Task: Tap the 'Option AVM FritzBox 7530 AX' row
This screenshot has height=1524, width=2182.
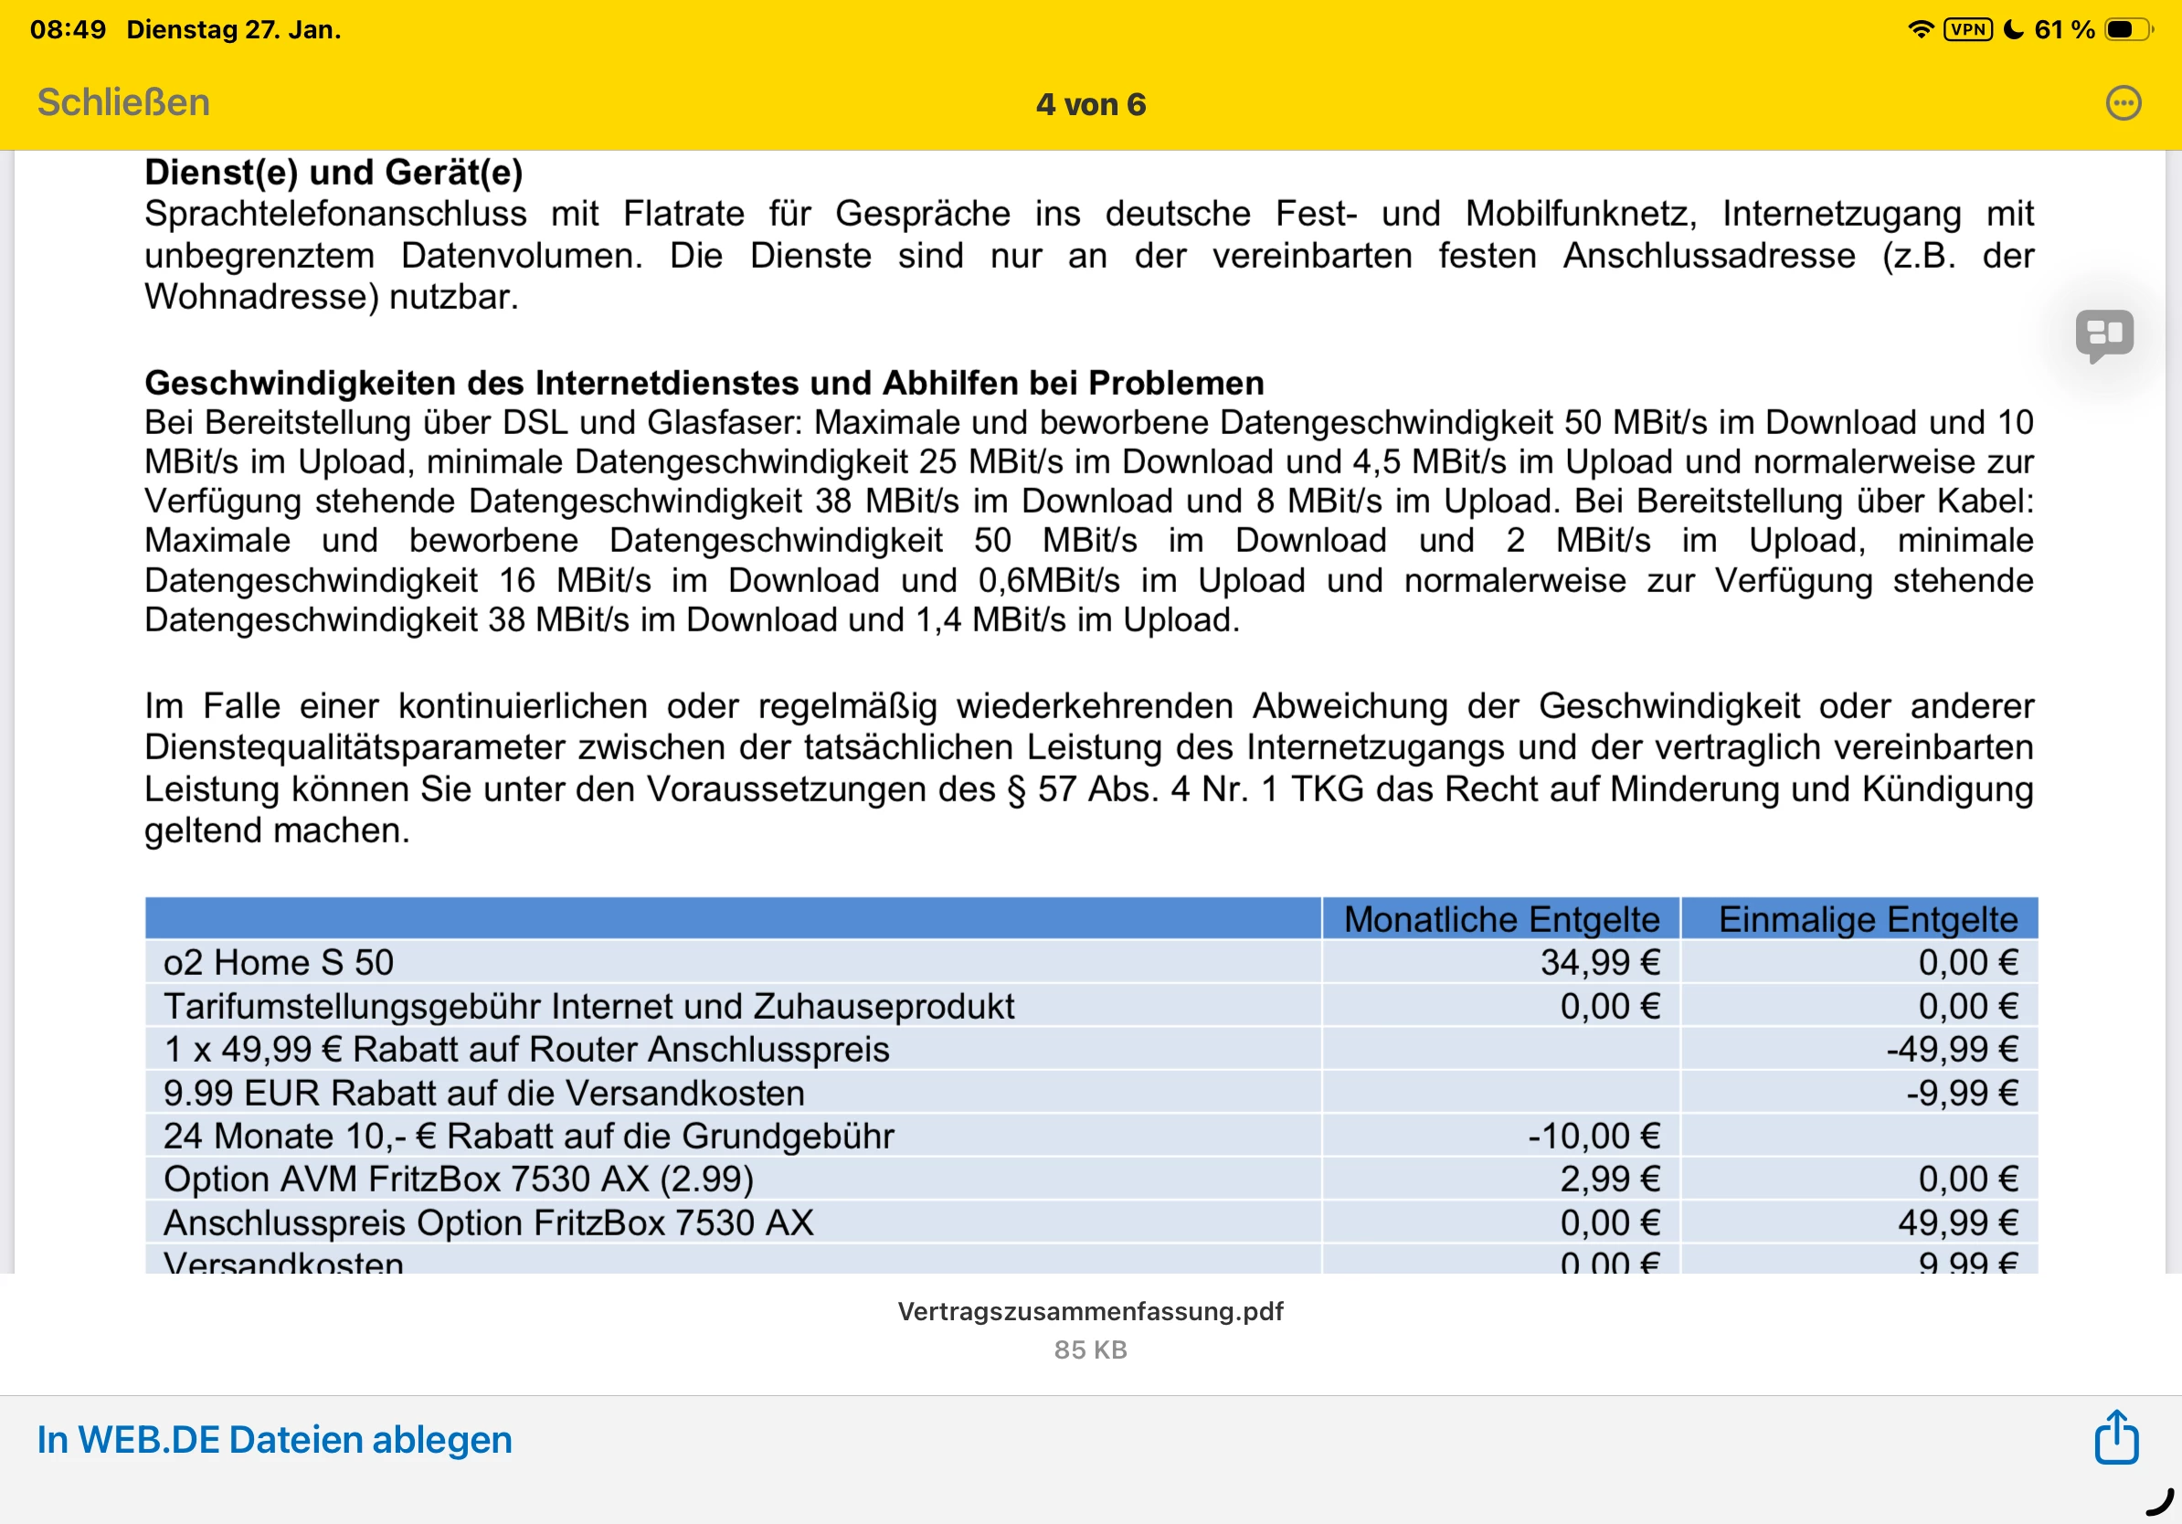Action: coord(458,1180)
